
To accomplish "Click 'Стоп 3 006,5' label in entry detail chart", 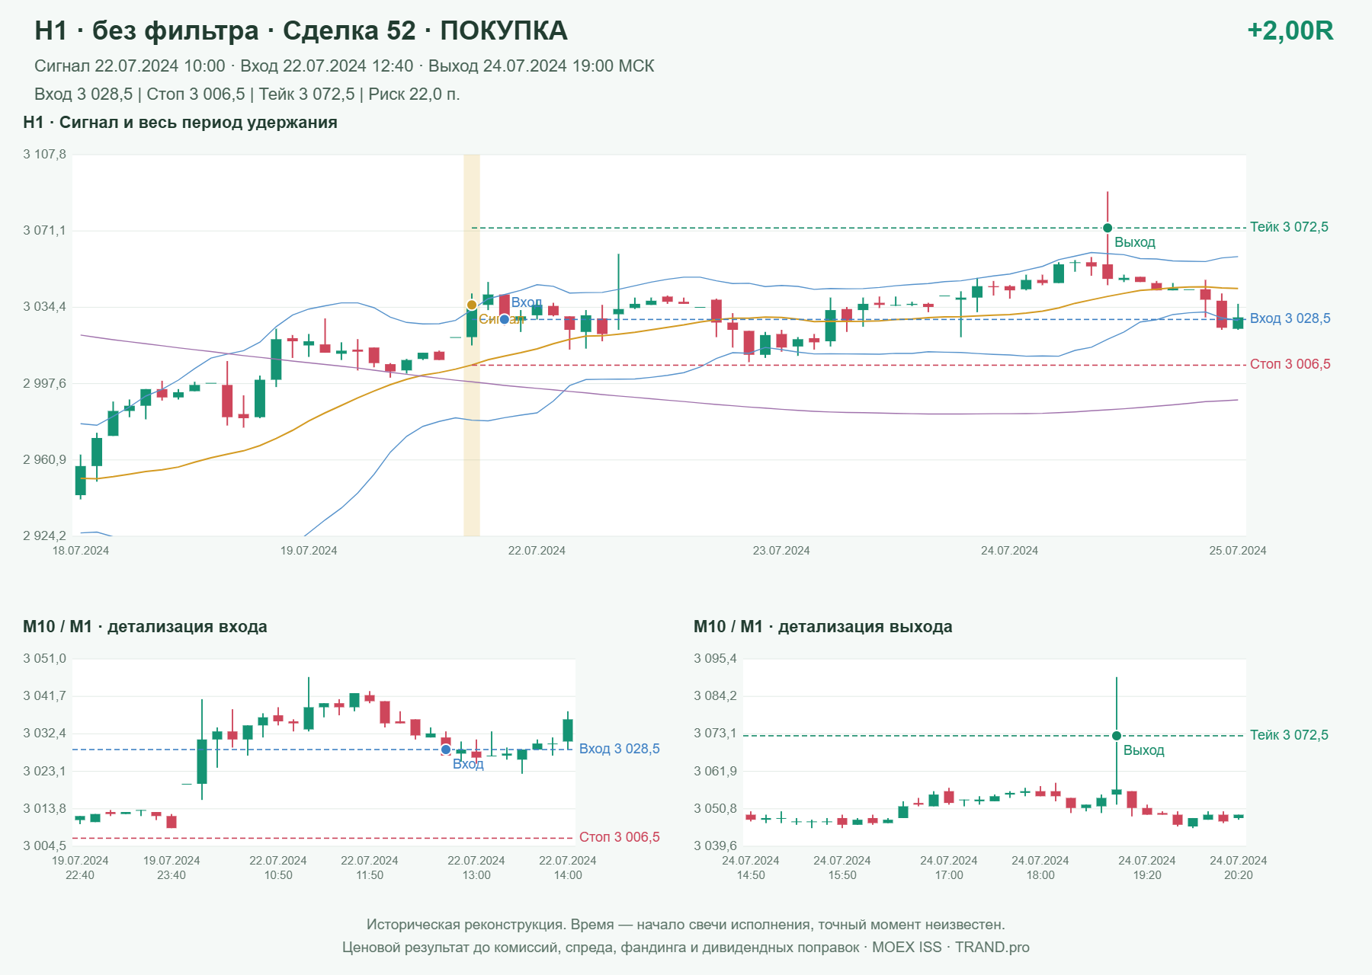I will (x=620, y=837).
